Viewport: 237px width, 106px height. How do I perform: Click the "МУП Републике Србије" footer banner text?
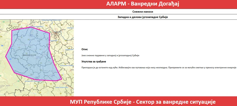(143, 102)
